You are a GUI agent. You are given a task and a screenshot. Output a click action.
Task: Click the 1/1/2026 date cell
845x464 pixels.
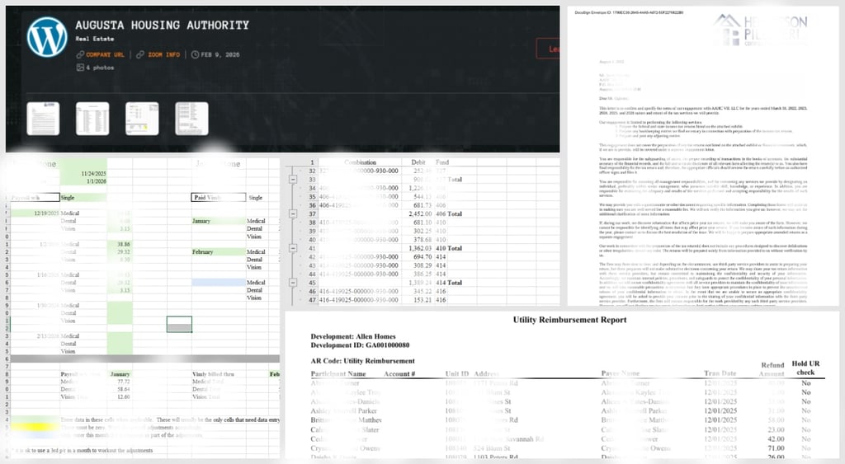tap(83, 181)
